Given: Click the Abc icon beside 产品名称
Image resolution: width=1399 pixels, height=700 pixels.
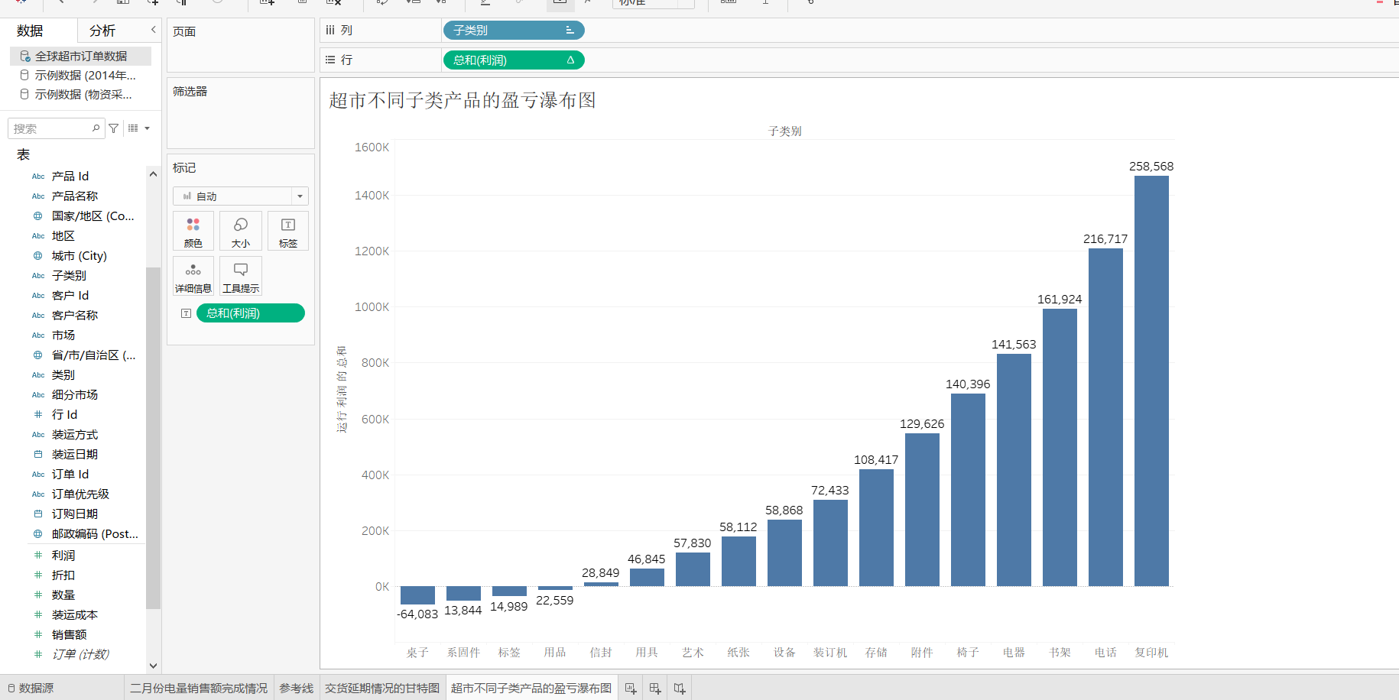Looking at the screenshot, I should [x=38, y=196].
